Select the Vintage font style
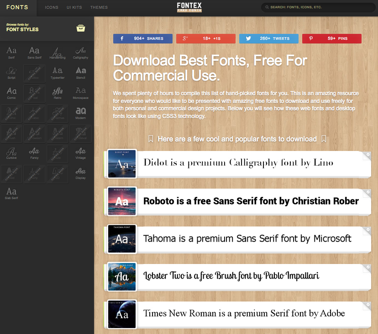Viewport: 378px width, 334px height. (x=80, y=153)
